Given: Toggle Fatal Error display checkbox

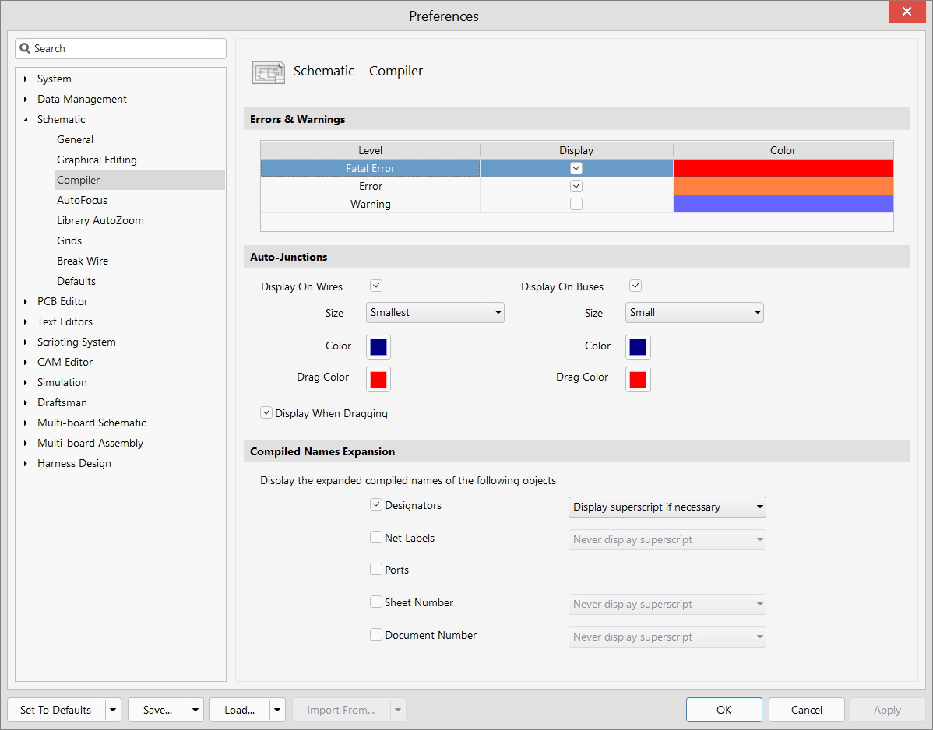Looking at the screenshot, I should 576,168.
